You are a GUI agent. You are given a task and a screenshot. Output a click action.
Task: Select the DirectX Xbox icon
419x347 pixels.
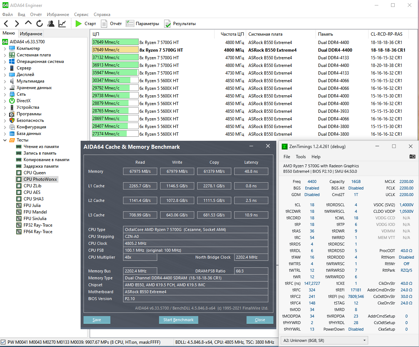coord(12,101)
